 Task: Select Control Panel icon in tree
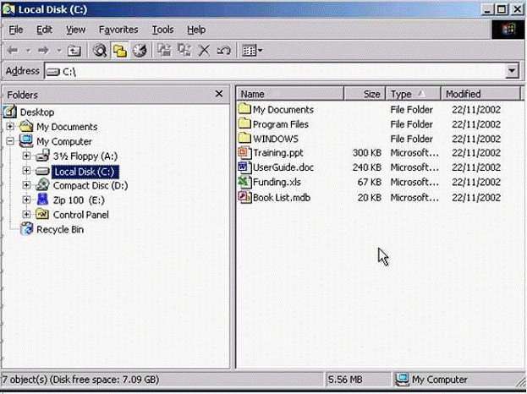[x=42, y=214]
